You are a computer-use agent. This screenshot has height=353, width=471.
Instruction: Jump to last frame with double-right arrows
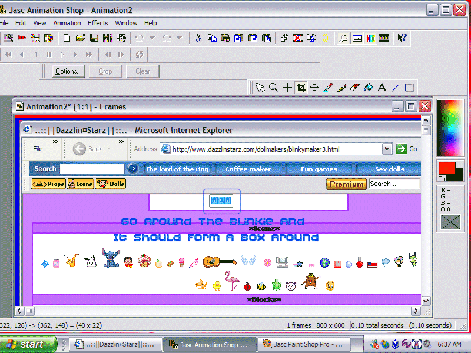[89, 54]
